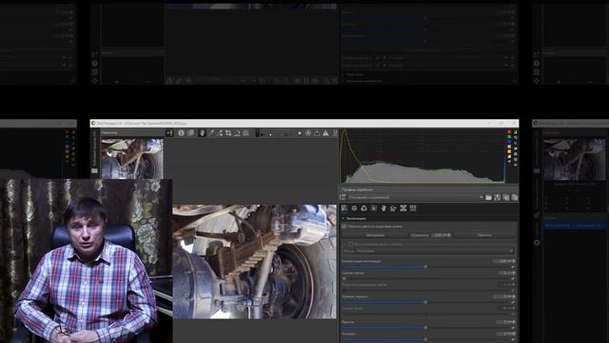Increase the exposure compensation spinner value

tap(514, 260)
